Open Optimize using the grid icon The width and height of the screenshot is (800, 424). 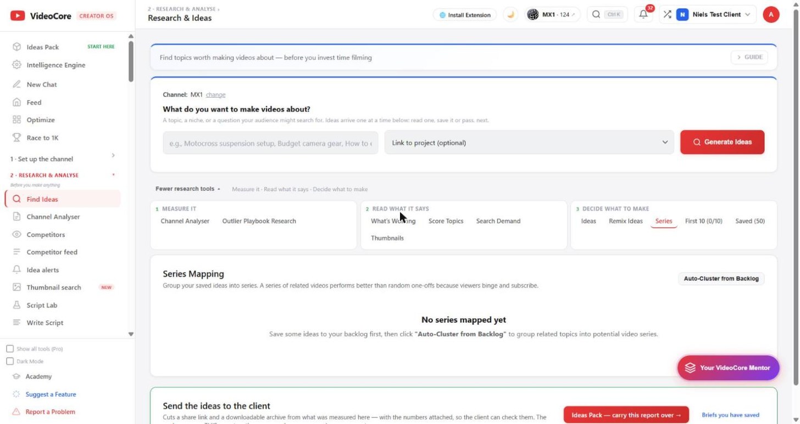point(16,120)
